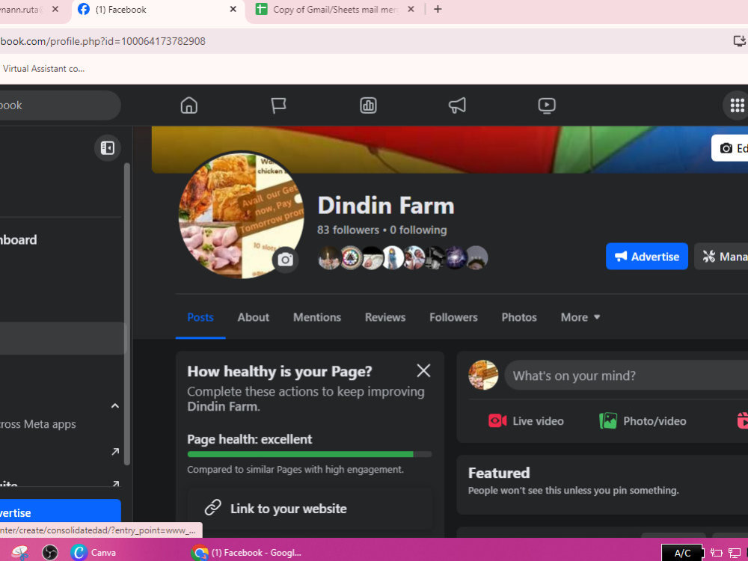This screenshot has height=561, width=748.
Task: Open the grid menu icon
Action: click(737, 105)
